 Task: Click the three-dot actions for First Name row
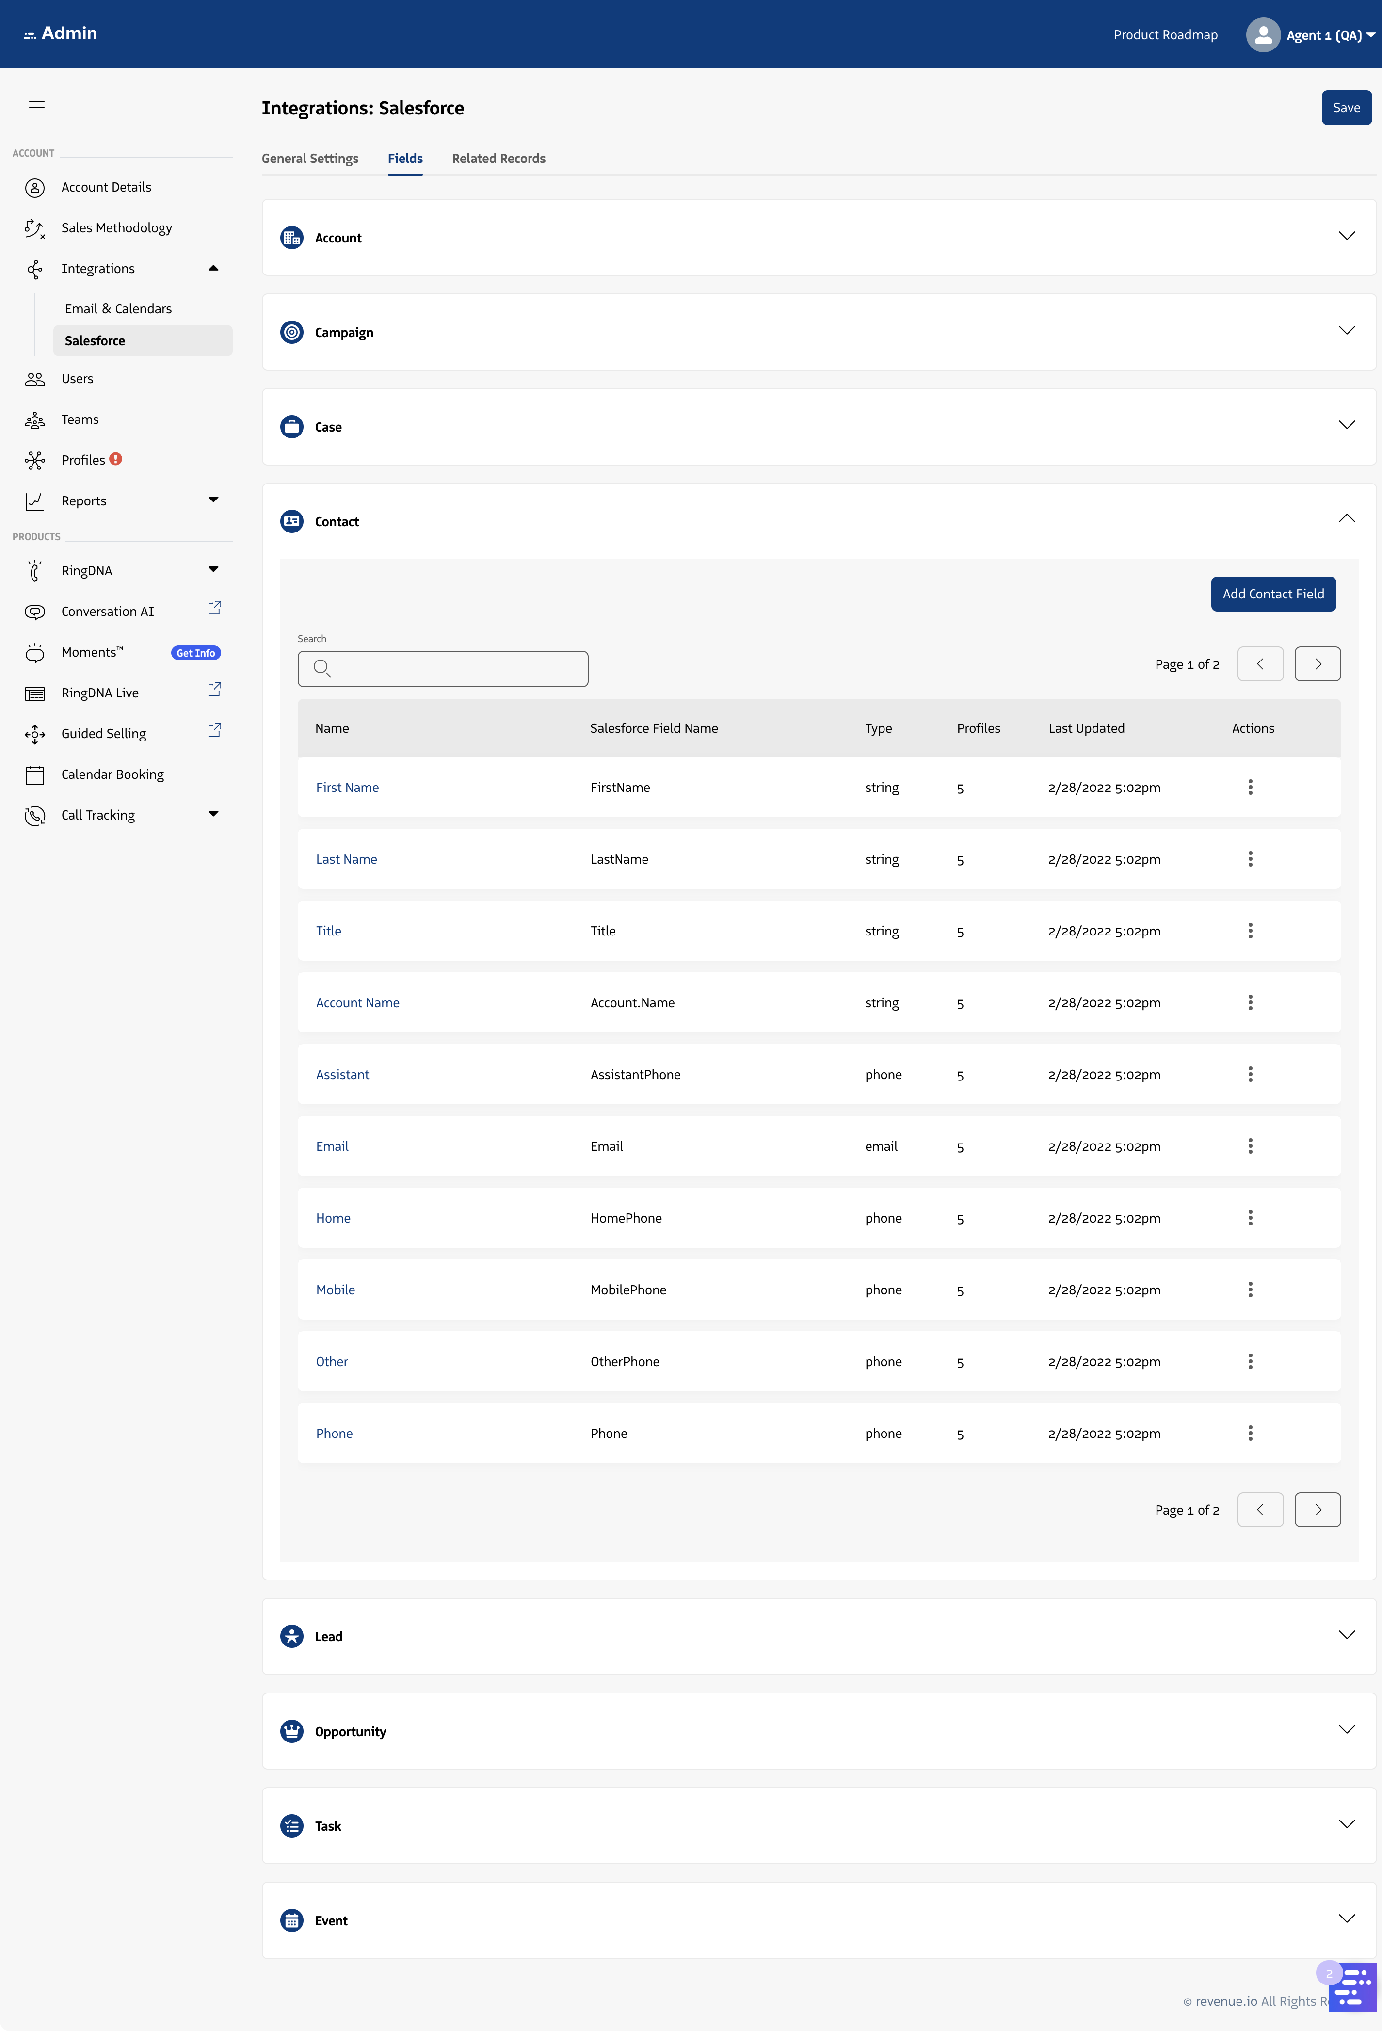[1249, 788]
